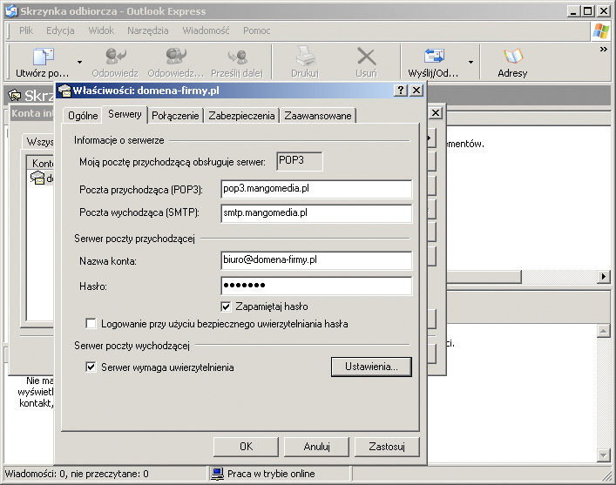Open the Wiadomość menu
This screenshot has height=485, width=616.
[206, 30]
